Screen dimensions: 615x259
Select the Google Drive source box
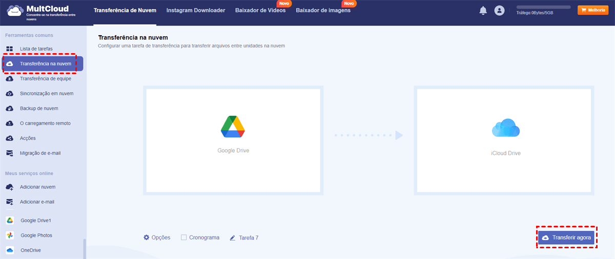pos(233,140)
